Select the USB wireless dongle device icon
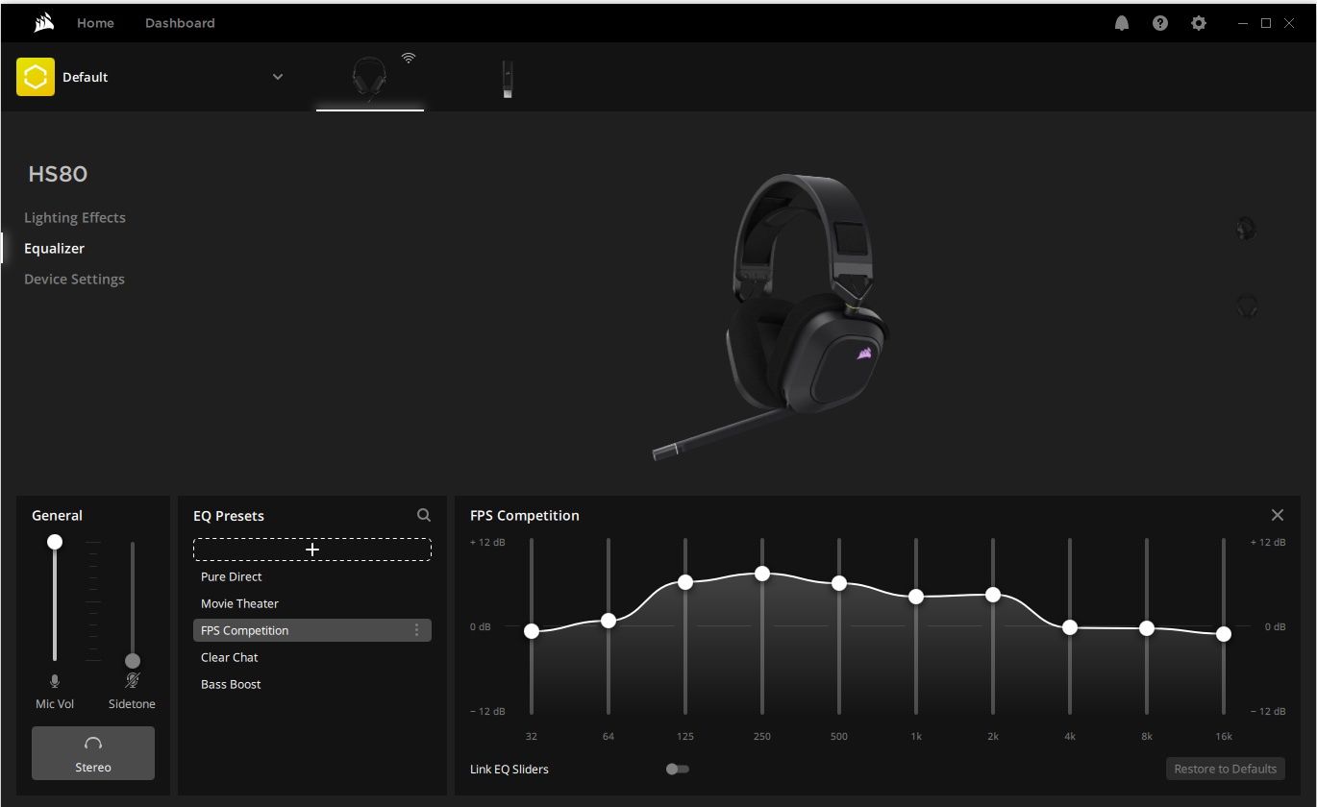Viewport: 1317px width, 807px height. tap(507, 79)
